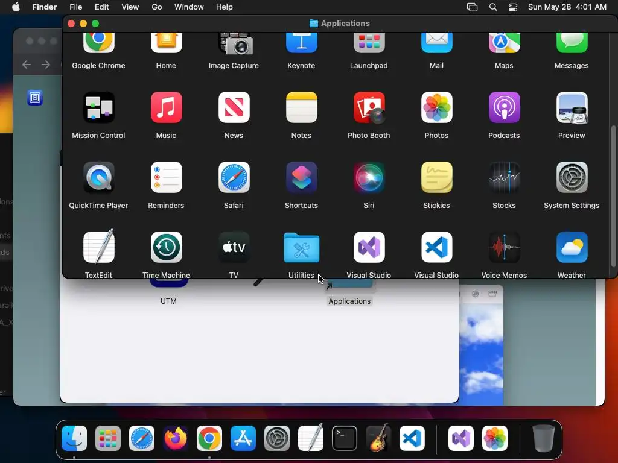Select the Podcasts app icon

point(504,107)
